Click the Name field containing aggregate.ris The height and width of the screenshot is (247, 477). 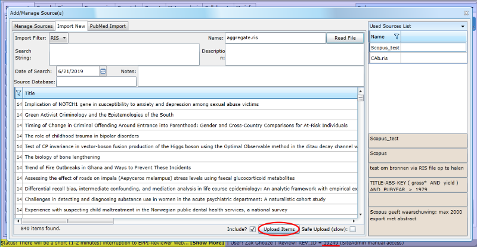click(275, 38)
